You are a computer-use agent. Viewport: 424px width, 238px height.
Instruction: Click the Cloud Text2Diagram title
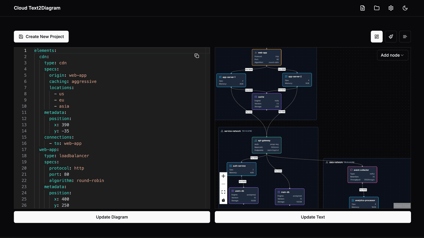(37, 8)
